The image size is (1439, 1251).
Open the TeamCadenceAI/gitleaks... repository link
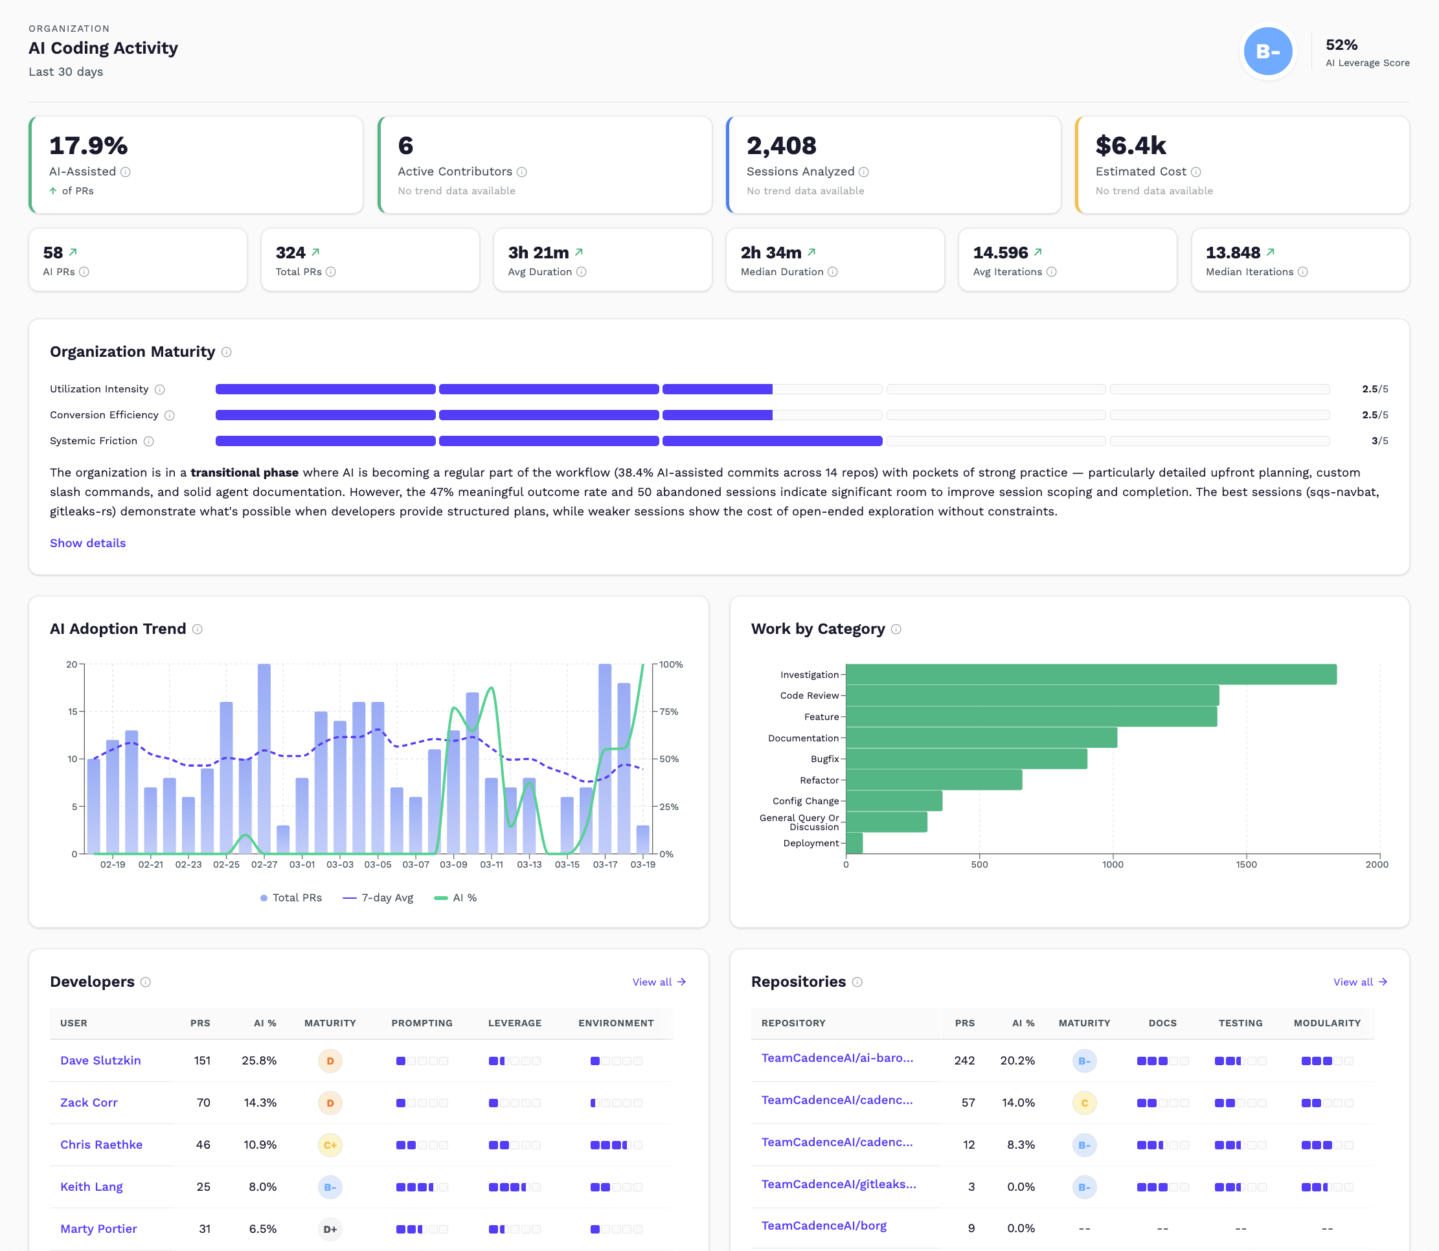(x=839, y=1184)
